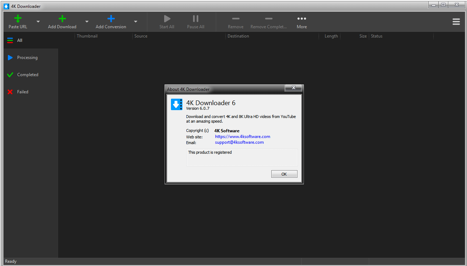Expand the Paste URL dropdown arrow
467x266 pixels.
coord(38,22)
